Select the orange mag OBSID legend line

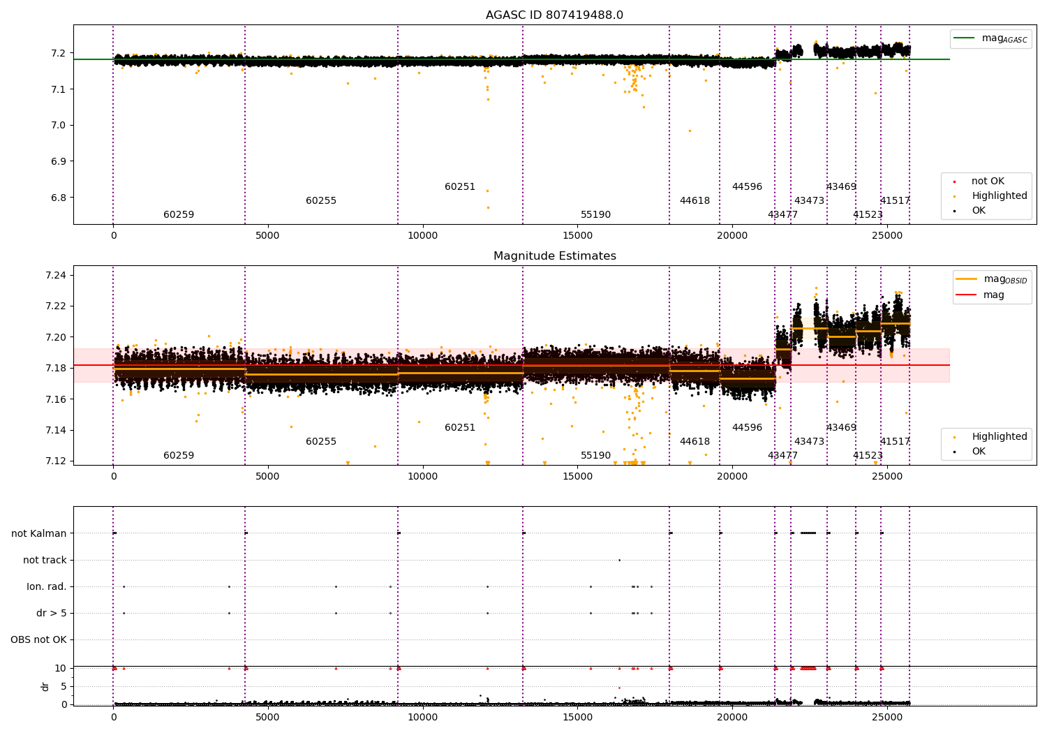[x=967, y=279]
